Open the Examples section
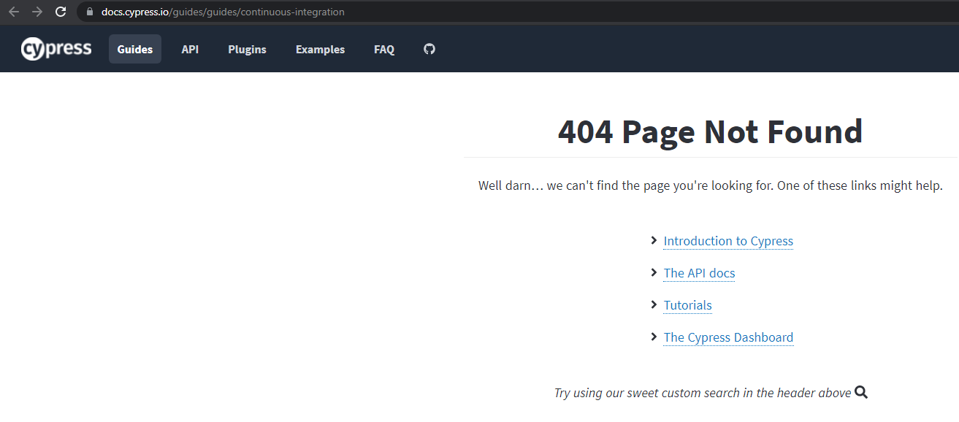This screenshot has height=422, width=959. [x=320, y=49]
